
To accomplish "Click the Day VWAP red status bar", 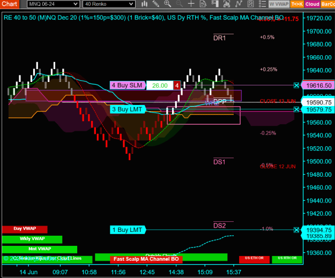I will tap(25, 229).
